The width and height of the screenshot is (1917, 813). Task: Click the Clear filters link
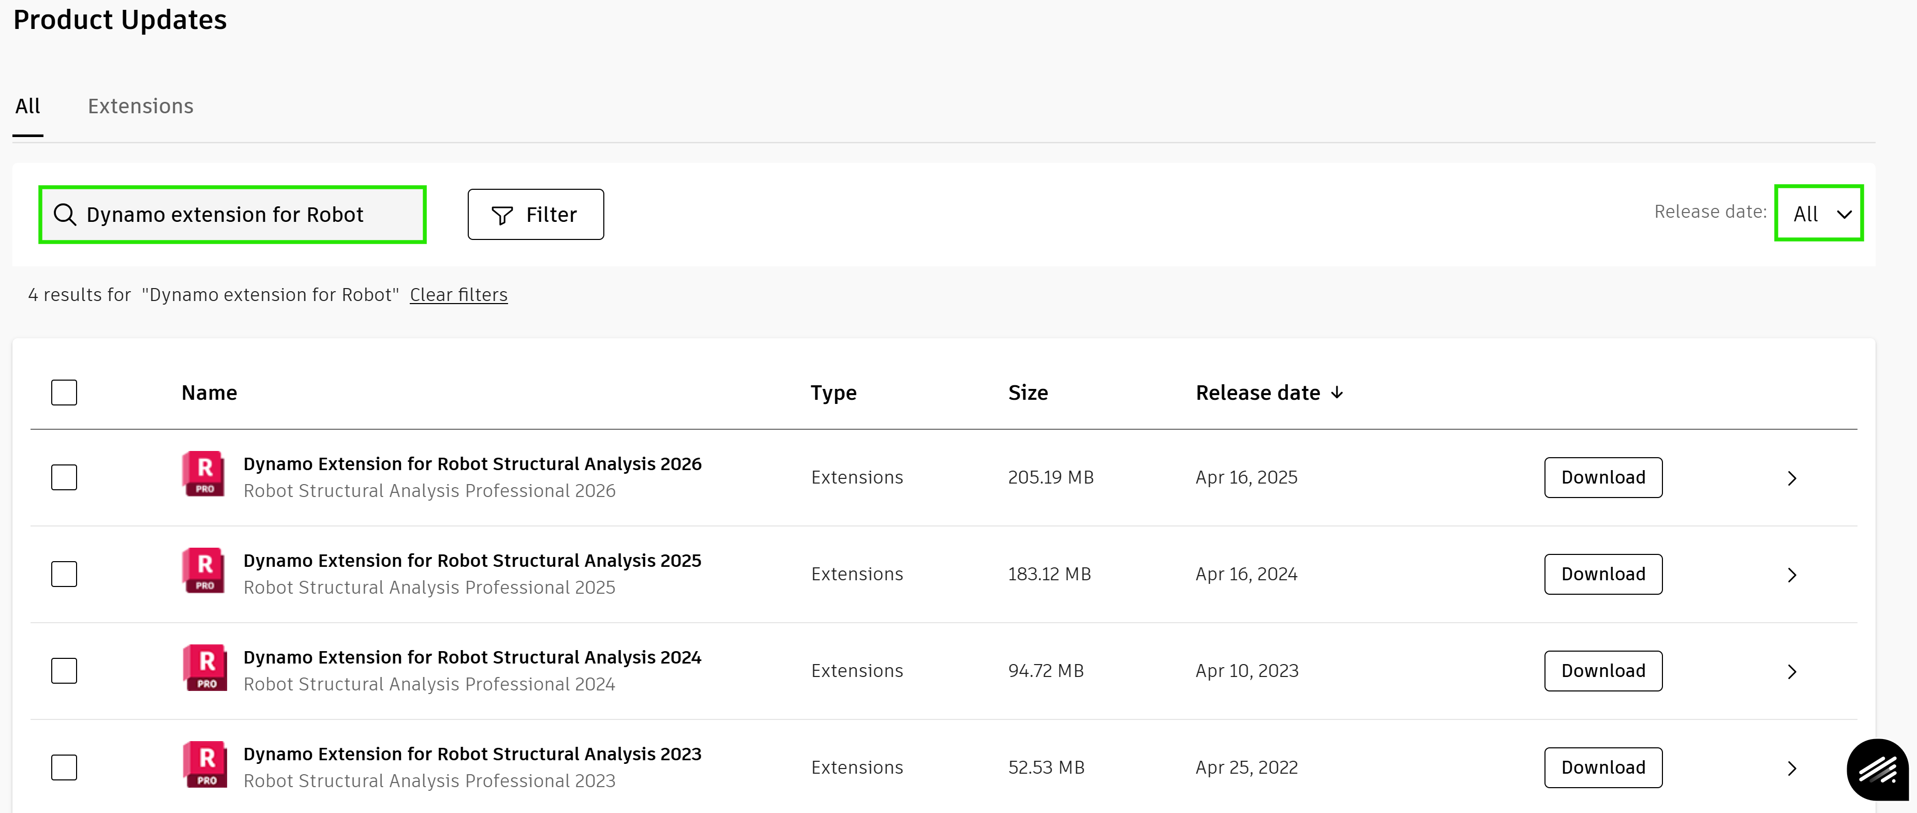[458, 295]
